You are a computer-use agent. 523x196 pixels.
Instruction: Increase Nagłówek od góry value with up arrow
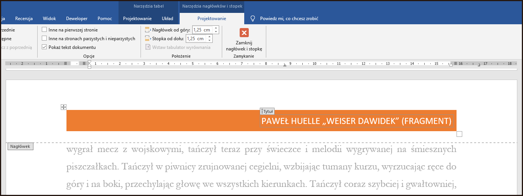click(x=216, y=28)
